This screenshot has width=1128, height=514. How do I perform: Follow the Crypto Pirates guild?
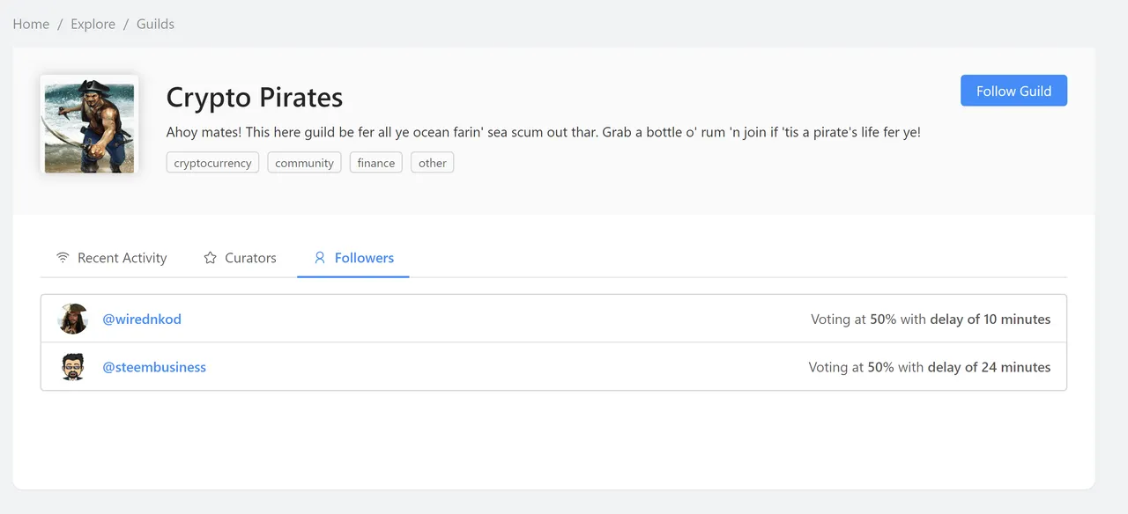pyautogui.click(x=1013, y=91)
